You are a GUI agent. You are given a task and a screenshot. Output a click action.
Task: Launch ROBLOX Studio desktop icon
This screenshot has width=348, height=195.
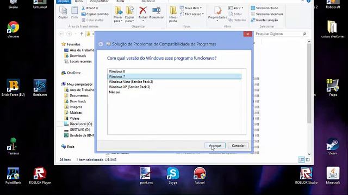click(306, 175)
